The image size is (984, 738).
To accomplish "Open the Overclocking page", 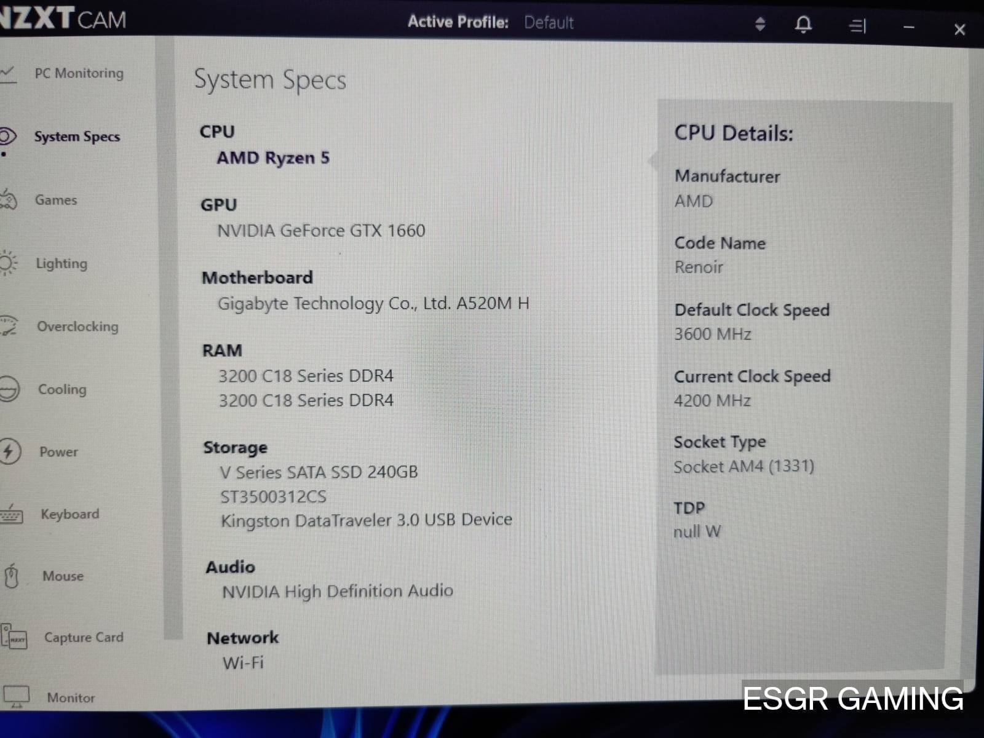I will click(x=77, y=327).
